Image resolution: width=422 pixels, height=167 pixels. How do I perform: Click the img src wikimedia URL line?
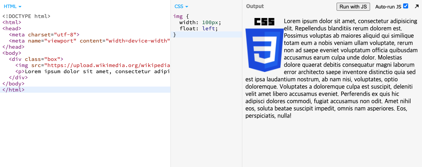coord(93,65)
